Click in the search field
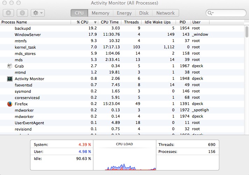 [226, 13]
